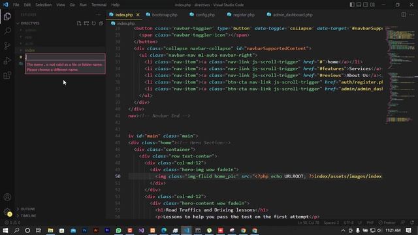Open Task View on the taskbar
418x235 pixels.
tap(39, 230)
